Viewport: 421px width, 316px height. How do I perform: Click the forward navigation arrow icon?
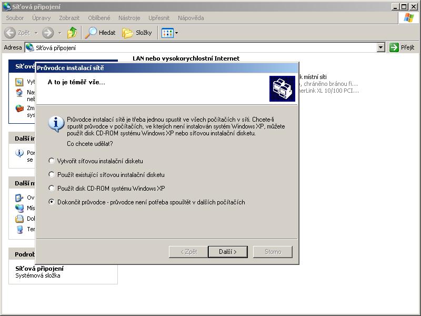point(48,33)
